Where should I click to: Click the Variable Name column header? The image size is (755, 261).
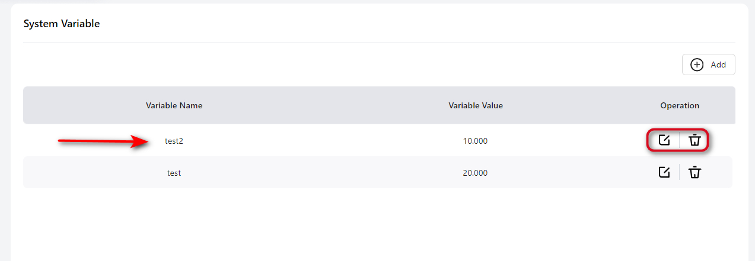(174, 105)
